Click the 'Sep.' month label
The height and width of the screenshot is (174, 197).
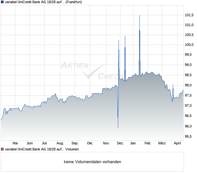coord(75,143)
